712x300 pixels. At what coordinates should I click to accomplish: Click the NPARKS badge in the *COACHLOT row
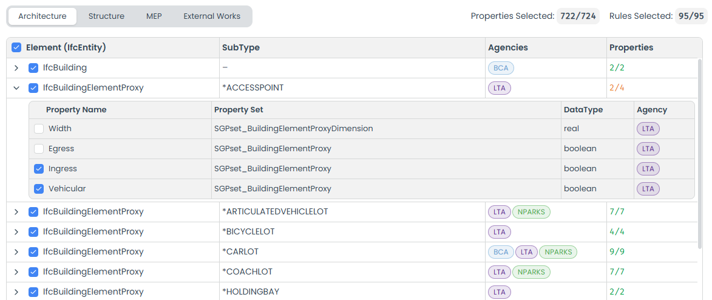point(531,272)
